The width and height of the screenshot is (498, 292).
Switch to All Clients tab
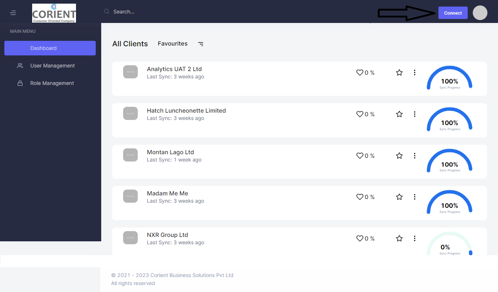(x=130, y=44)
